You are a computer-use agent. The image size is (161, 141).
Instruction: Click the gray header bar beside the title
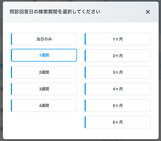click(122, 12)
